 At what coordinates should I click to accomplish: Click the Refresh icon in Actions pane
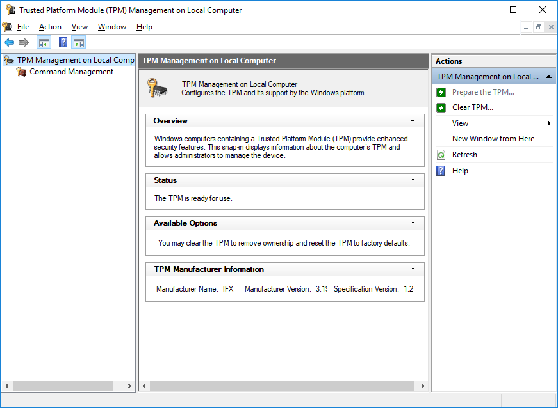(x=441, y=155)
